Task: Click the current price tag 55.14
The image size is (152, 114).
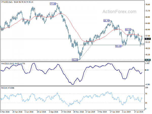Action: (148, 39)
